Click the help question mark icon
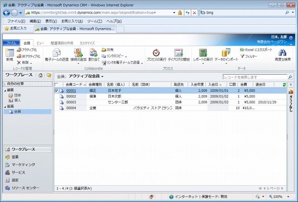This screenshot has width=298, height=202. point(291,38)
